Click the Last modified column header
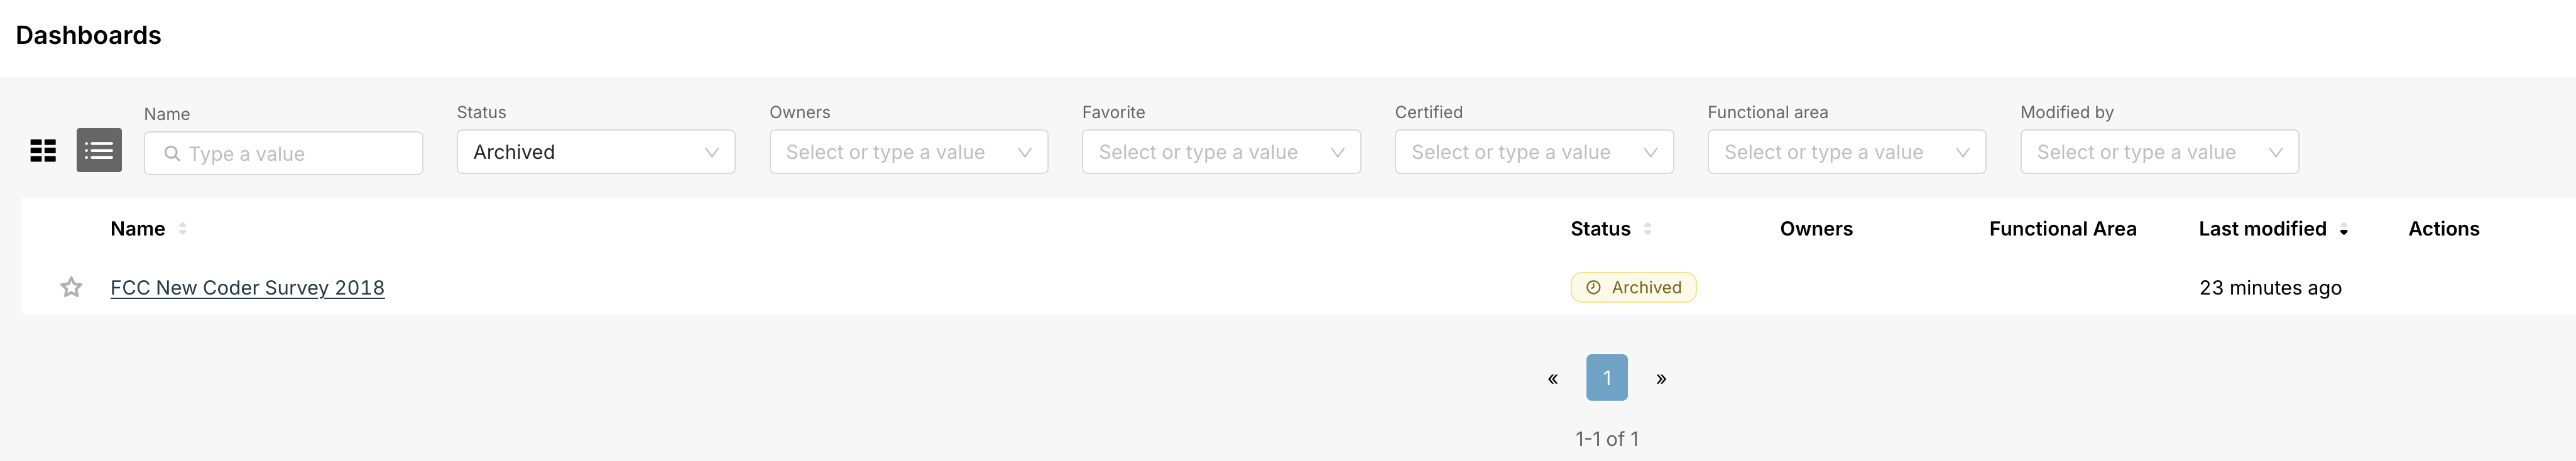The image size is (2576, 461). [2262, 229]
